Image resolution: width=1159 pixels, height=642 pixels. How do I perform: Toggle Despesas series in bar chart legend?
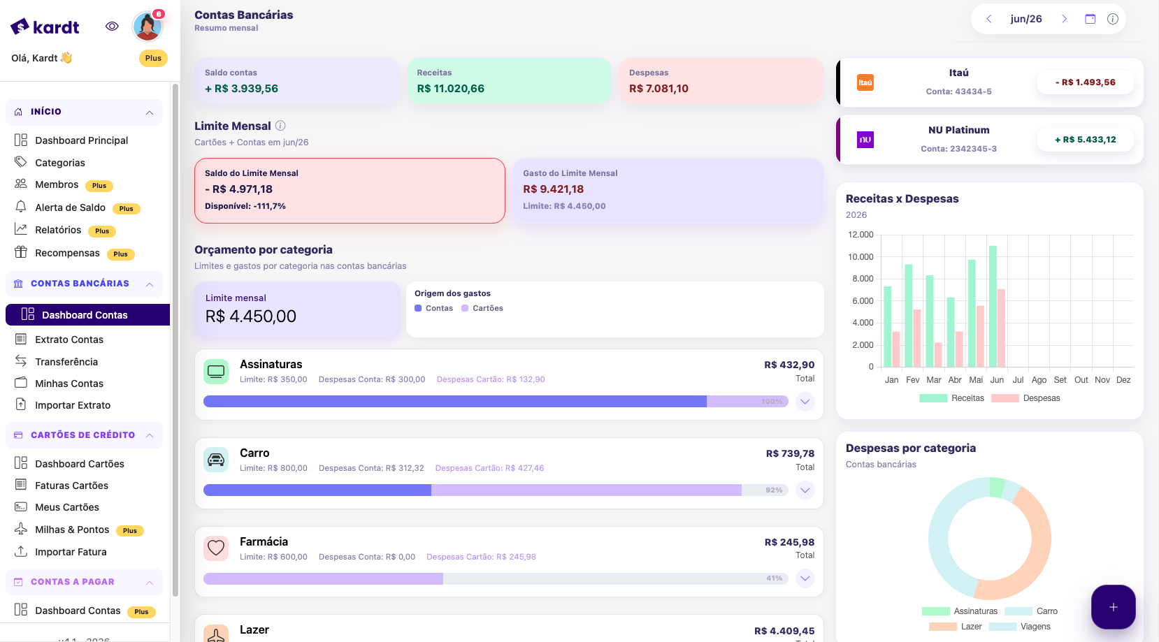[x=1025, y=398]
